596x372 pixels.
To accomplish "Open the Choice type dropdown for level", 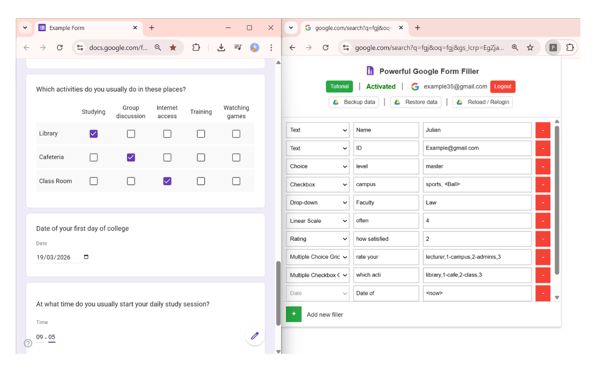I will click(x=318, y=166).
